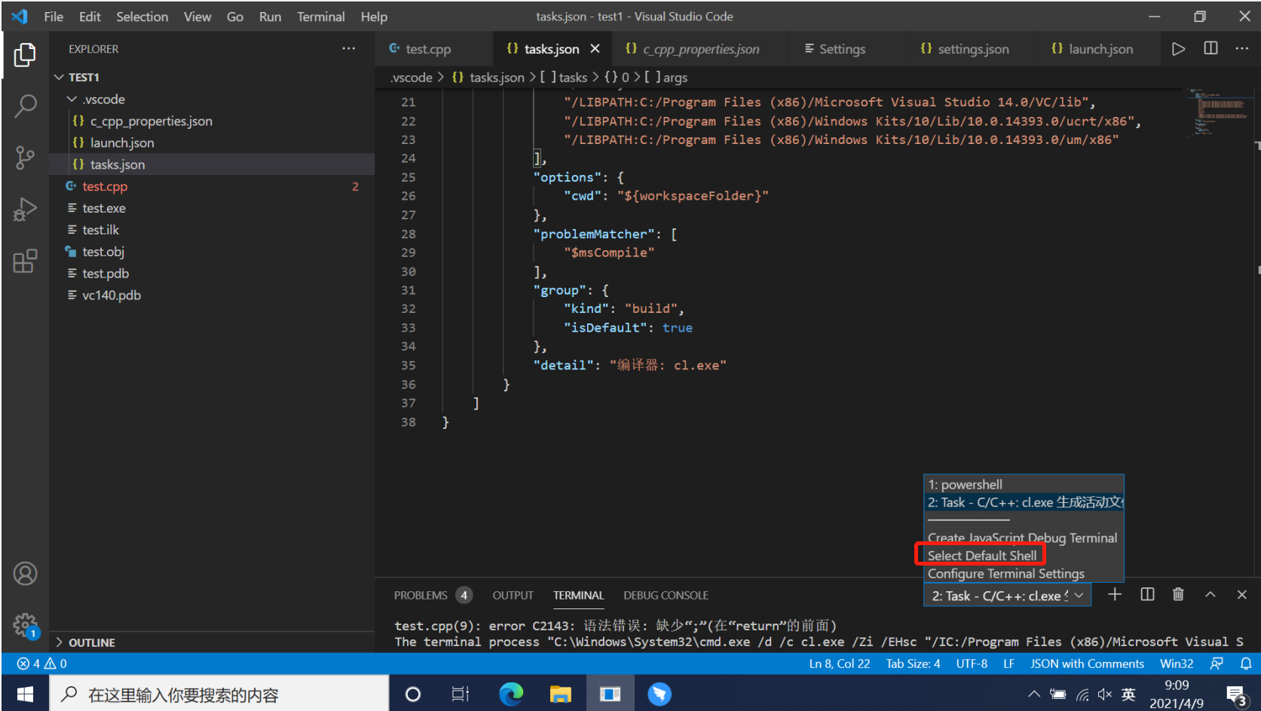
Task: Choose Select Default Shell option
Action: [x=982, y=556]
